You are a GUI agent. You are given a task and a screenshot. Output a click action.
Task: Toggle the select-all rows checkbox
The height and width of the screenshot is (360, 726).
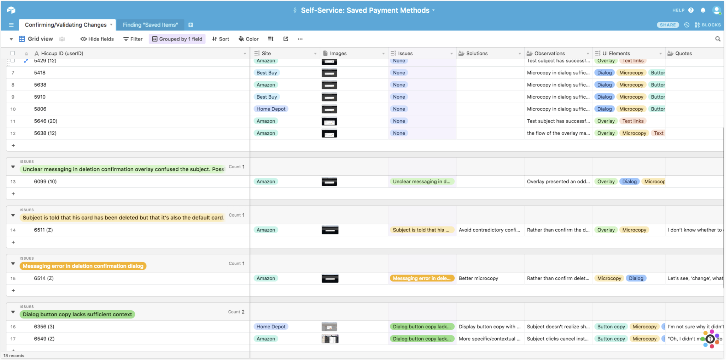[13, 53]
